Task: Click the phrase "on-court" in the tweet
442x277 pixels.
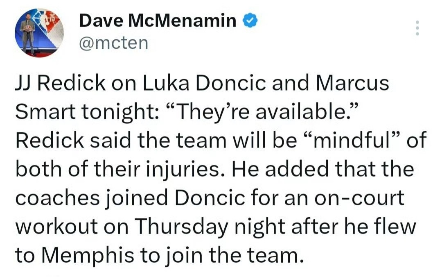Action: coord(359,198)
